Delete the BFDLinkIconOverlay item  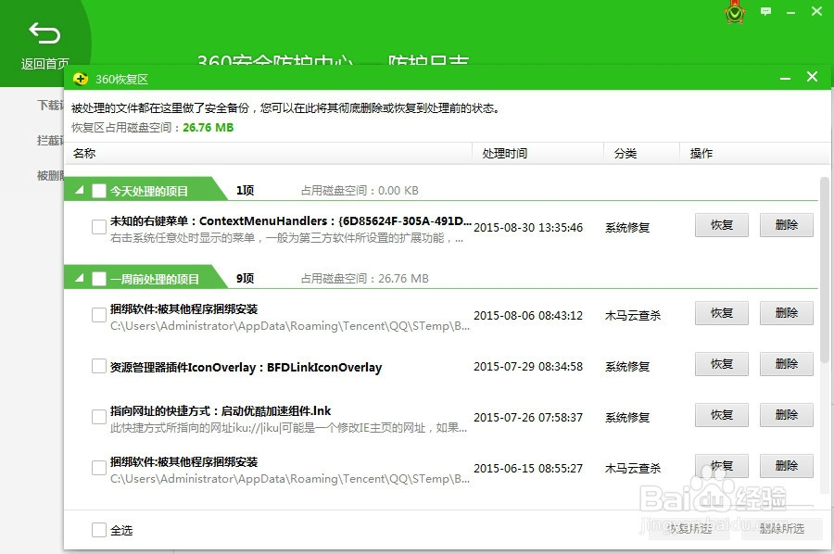(x=787, y=364)
